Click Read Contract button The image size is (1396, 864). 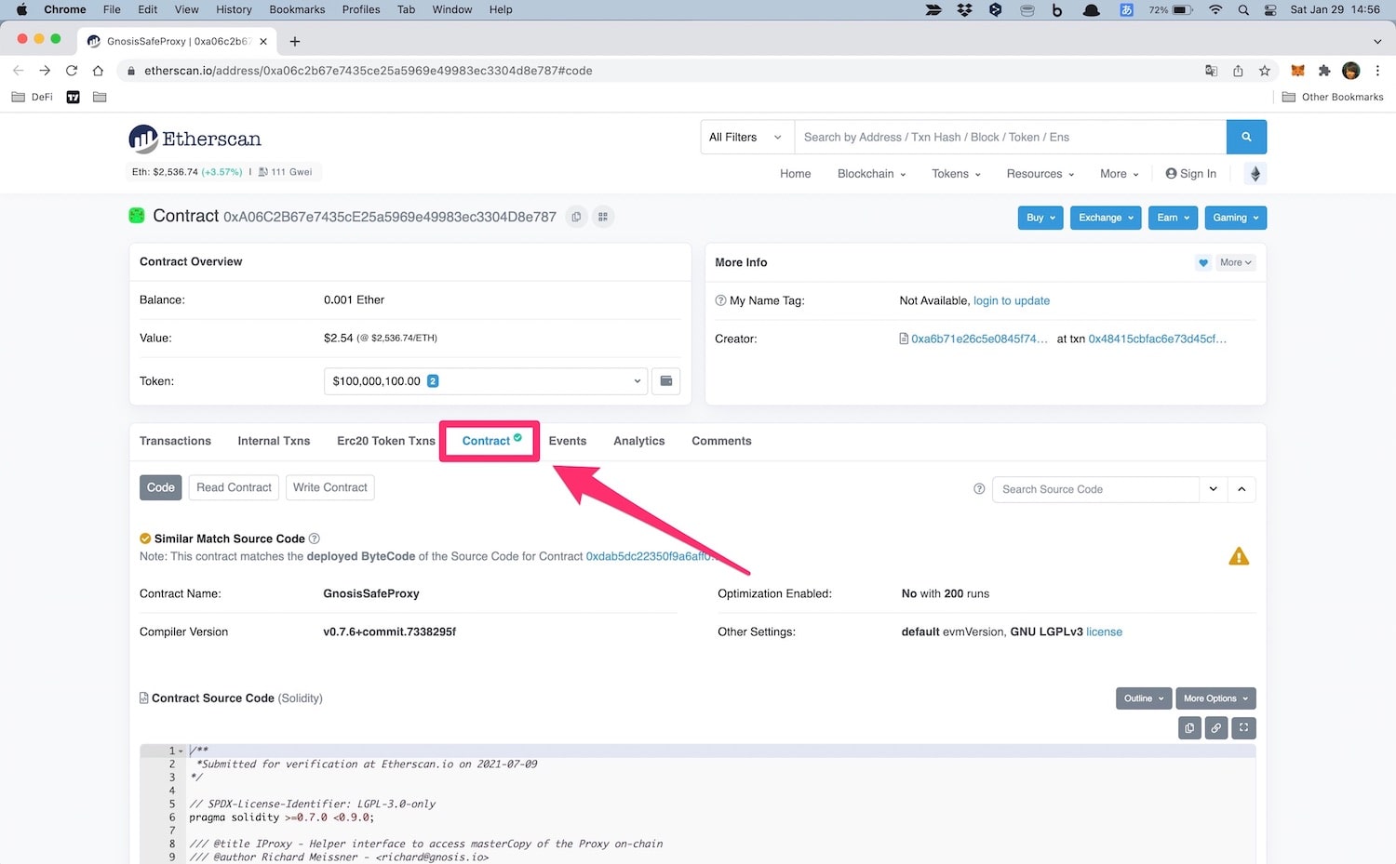point(235,487)
